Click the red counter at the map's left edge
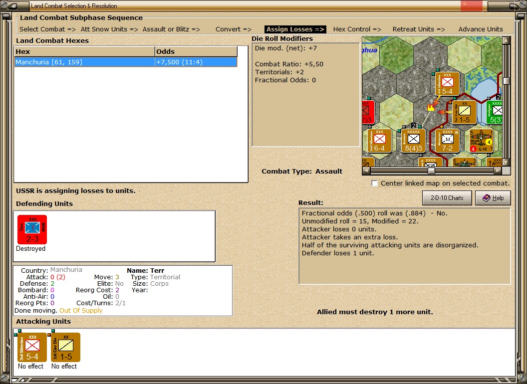This screenshot has height=384, width=527. pyautogui.click(x=368, y=113)
